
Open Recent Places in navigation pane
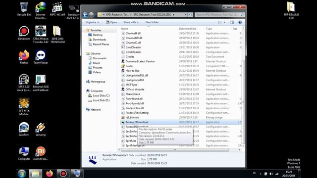(x=101, y=44)
